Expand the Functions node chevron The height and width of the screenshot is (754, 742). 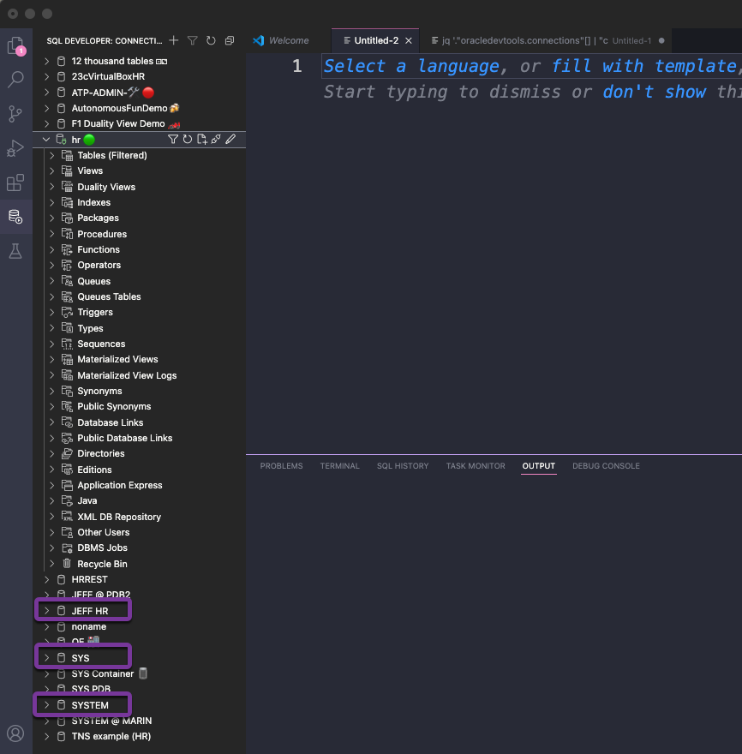point(52,249)
